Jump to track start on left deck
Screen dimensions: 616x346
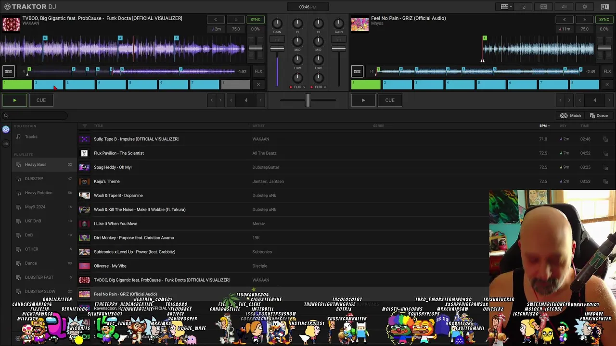pyautogui.click(x=23, y=72)
